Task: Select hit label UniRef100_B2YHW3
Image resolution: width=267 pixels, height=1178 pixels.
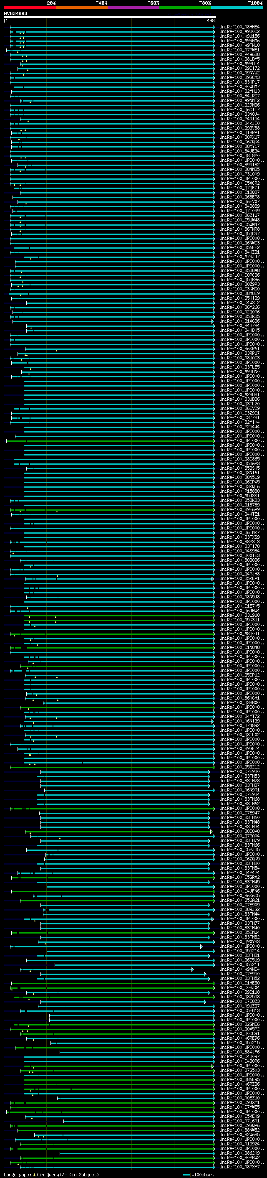Action: (239, 91)
